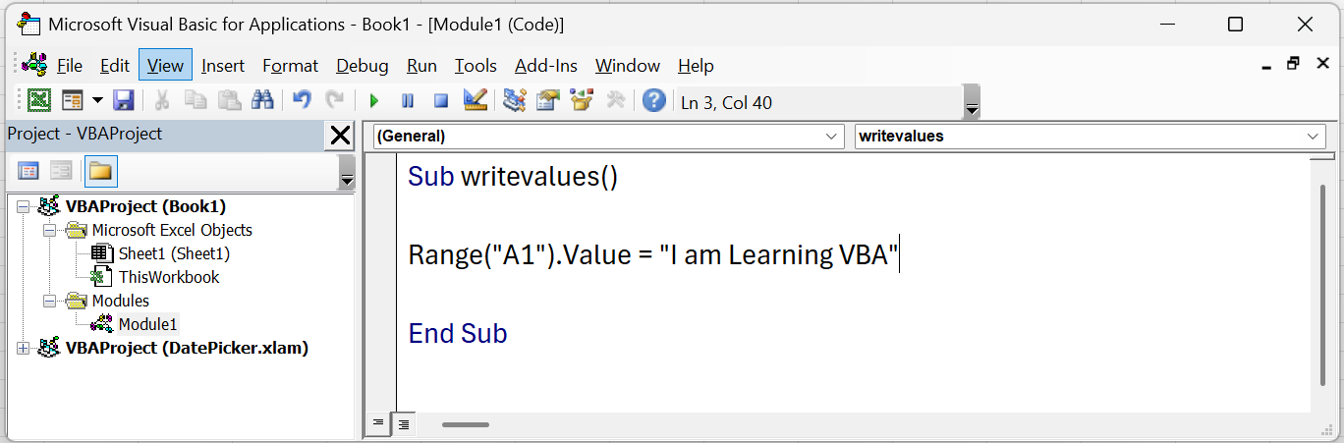Open Find with the binoculars icon
1344x443 pixels.
tap(262, 100)
